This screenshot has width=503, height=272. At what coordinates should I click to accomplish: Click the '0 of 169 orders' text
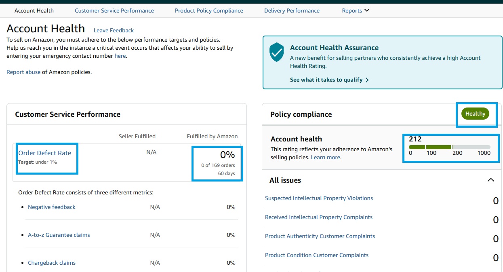218,165
